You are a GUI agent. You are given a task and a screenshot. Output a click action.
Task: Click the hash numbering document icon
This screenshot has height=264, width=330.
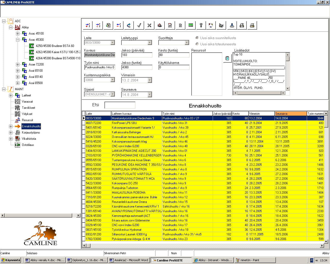pos(170,25)
